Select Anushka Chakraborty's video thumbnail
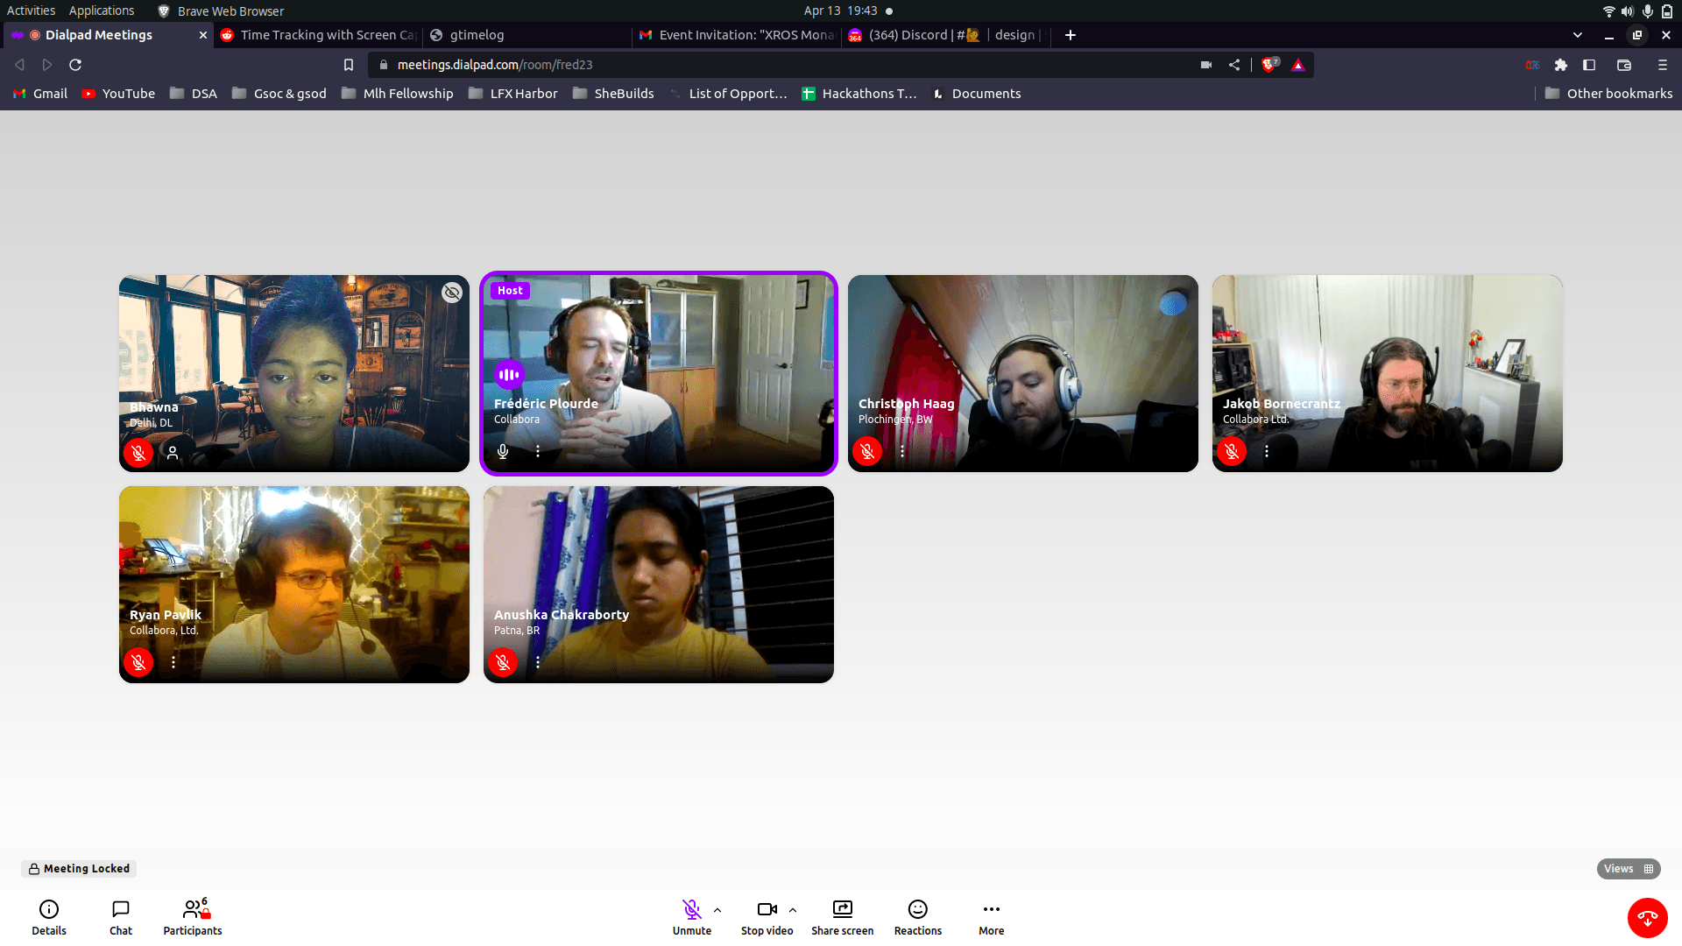The image size is (1682, 946). point(659,584)
